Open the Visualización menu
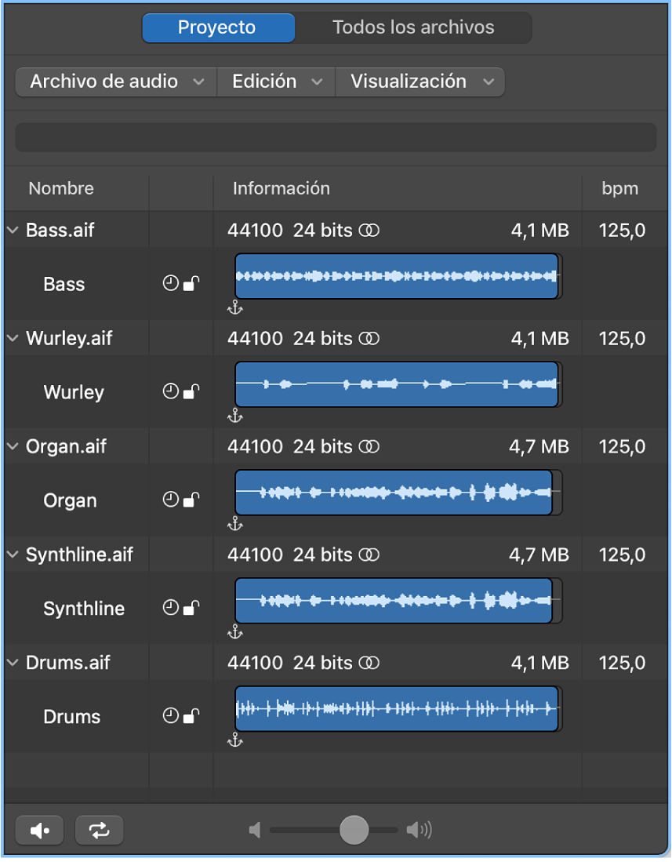 [420, 82]
